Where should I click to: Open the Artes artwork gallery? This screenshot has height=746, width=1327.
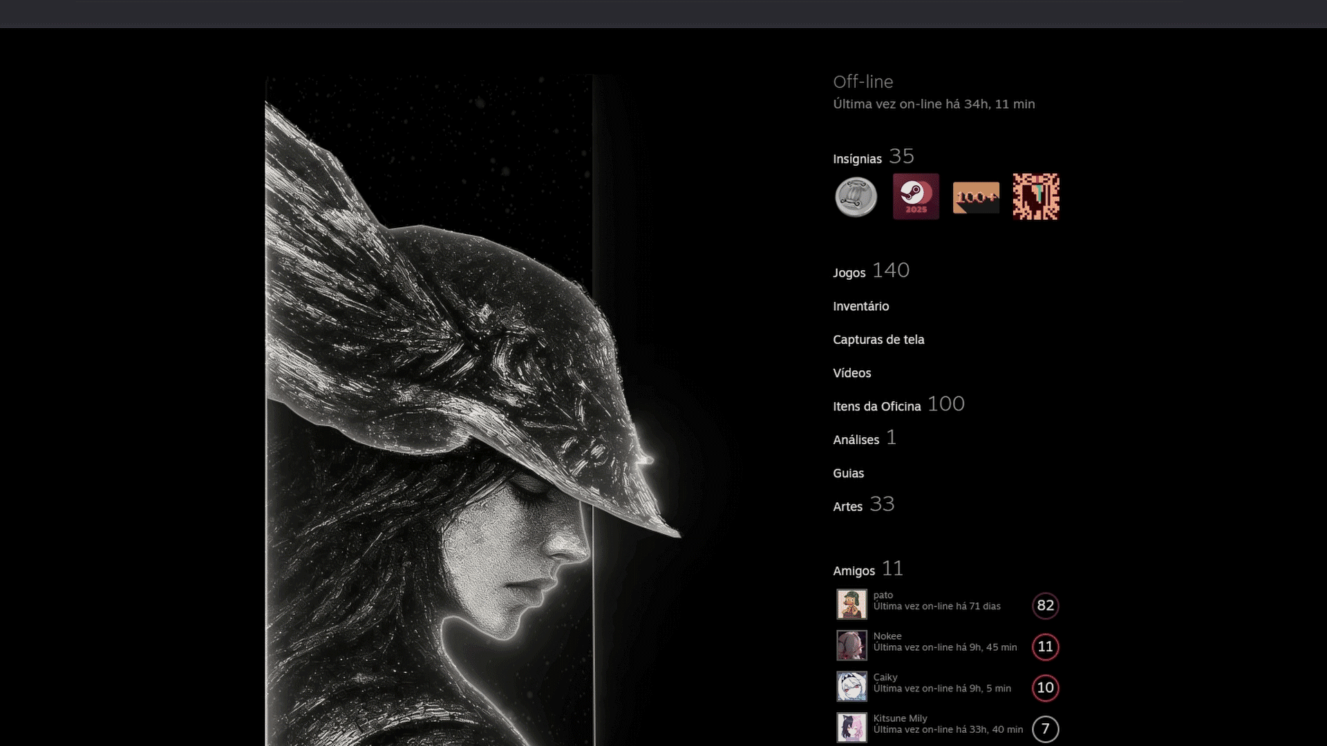coord(847,507)
